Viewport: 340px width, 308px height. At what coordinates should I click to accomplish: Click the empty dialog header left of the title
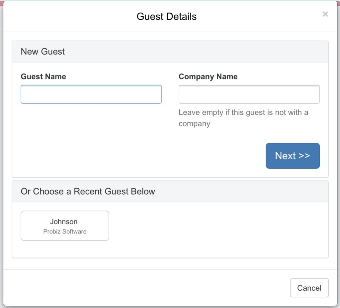[x=69, y=17]
